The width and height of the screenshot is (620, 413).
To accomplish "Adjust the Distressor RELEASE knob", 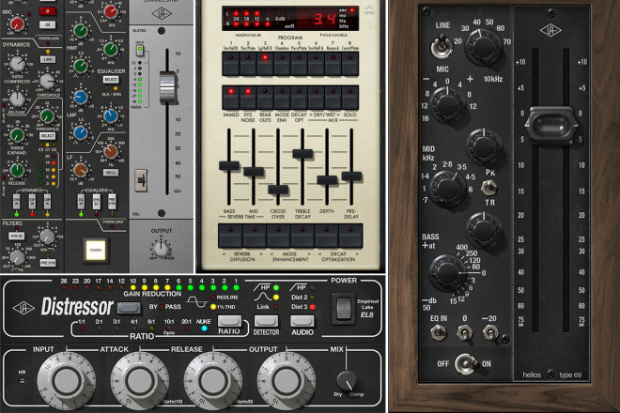I will point(212,381).
